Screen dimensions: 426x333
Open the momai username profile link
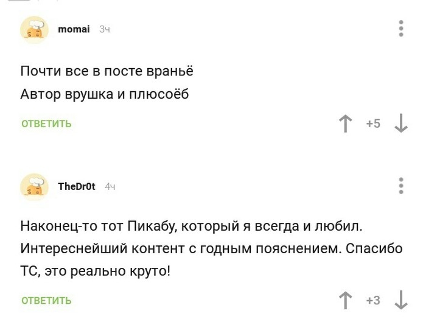click(x=74, y=29)
